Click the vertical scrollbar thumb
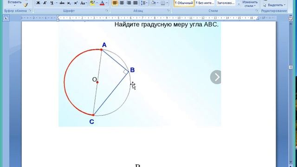Image resolution: width=297 pixels, height=167 pixels. [291, 67]
